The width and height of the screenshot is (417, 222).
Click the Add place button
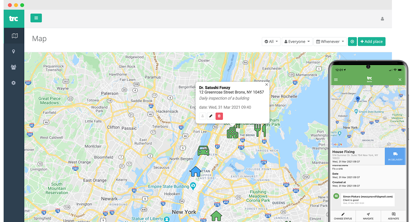372,41
